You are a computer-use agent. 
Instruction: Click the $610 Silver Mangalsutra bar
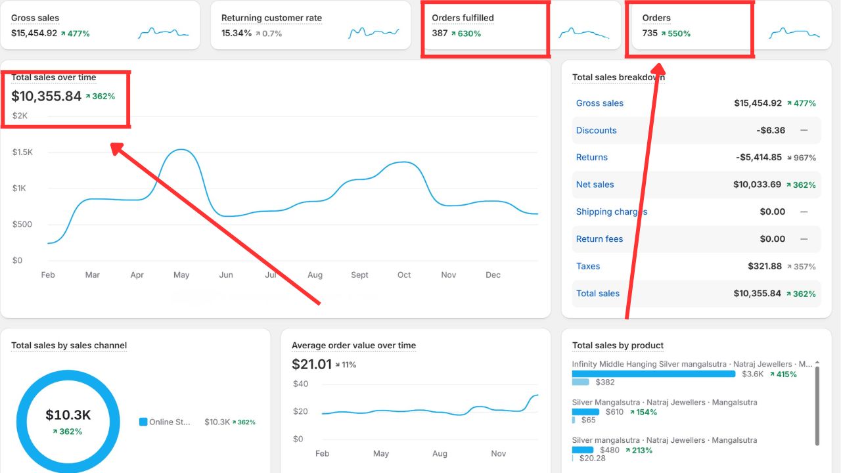coord(586,412)
